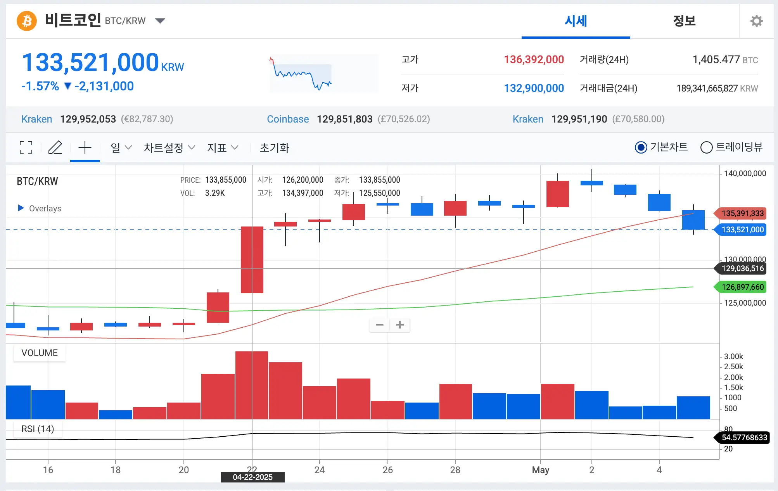Select the pencil drawing tool
The width and height of the screenshot is (778, 491).
(55, 147)
